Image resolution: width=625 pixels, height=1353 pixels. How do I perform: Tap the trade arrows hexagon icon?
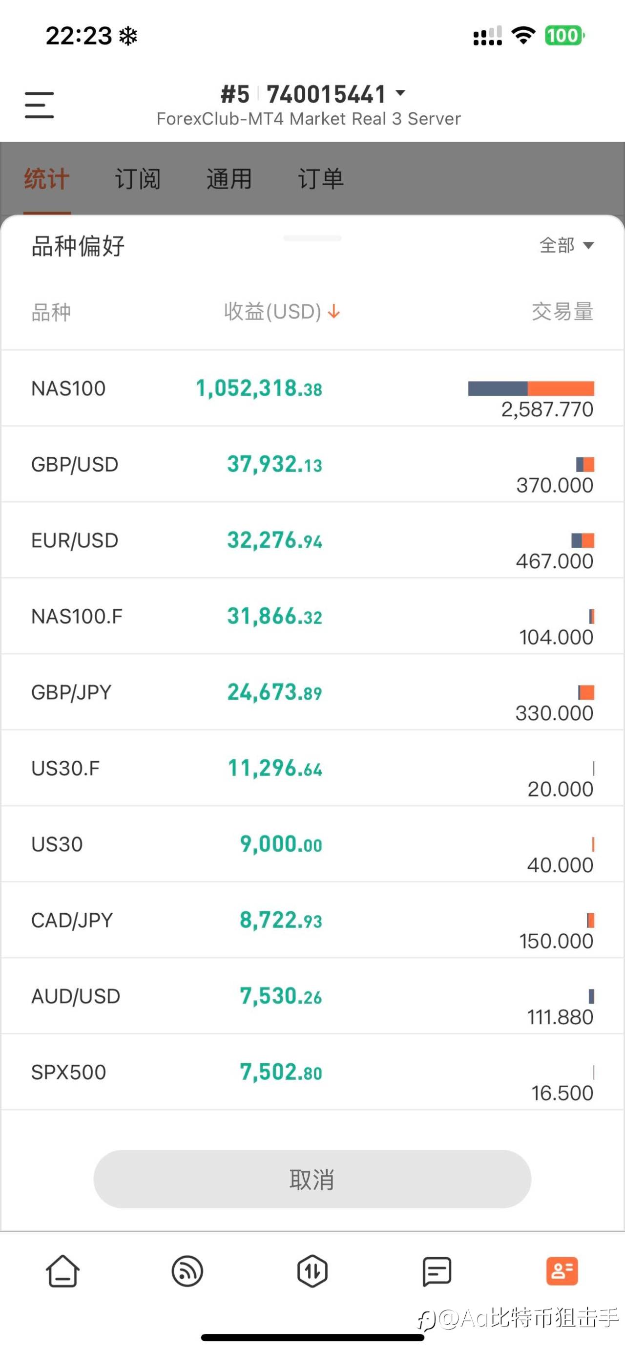coord(312,1271)
